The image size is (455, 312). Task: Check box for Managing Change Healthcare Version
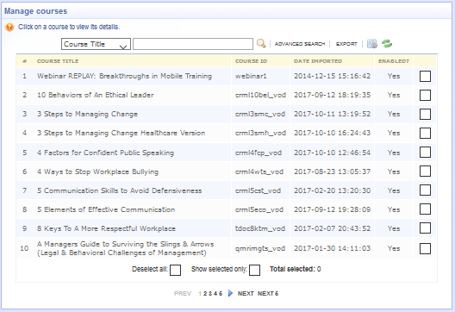pos(425,134)
